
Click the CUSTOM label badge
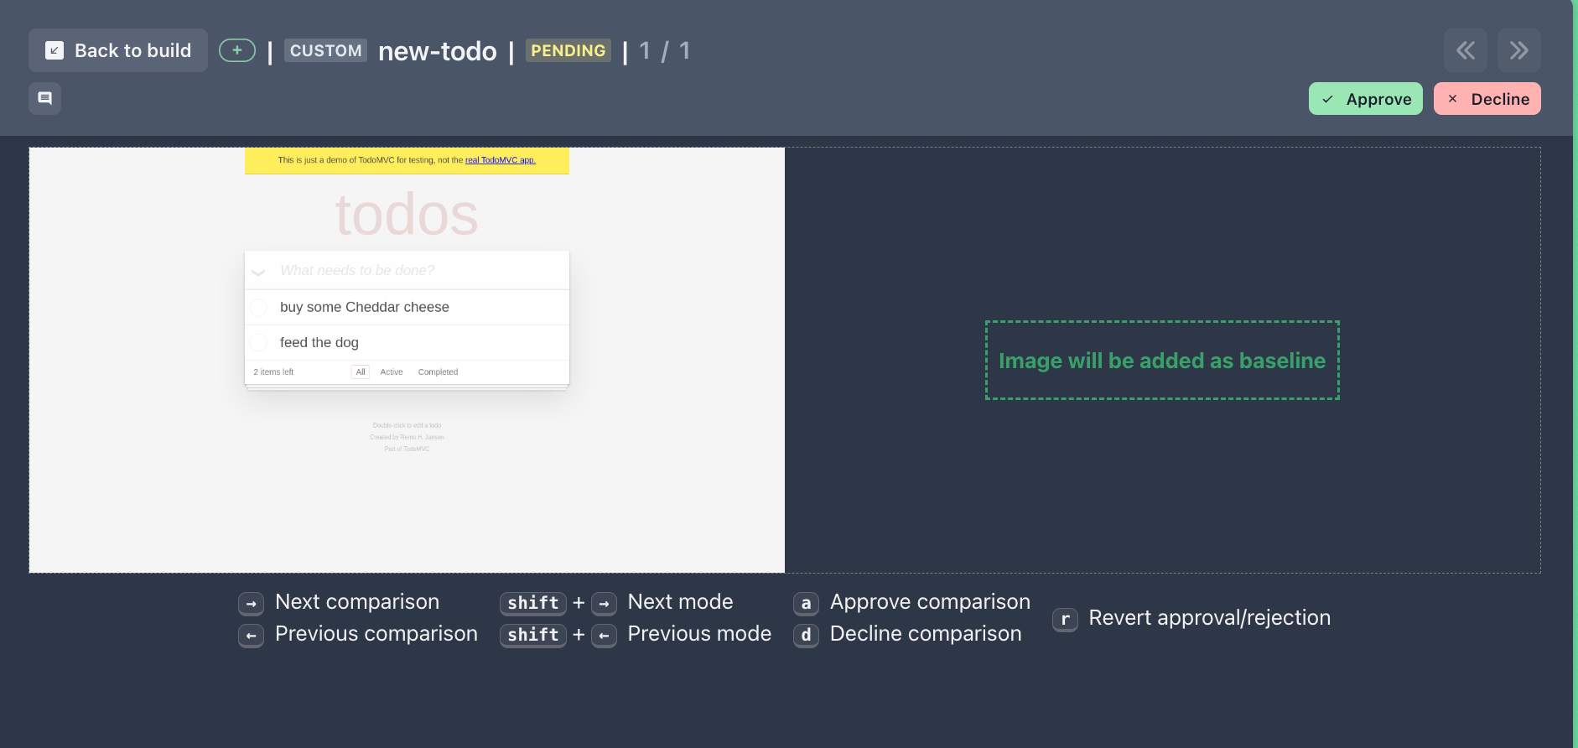[x=325, y=50]
